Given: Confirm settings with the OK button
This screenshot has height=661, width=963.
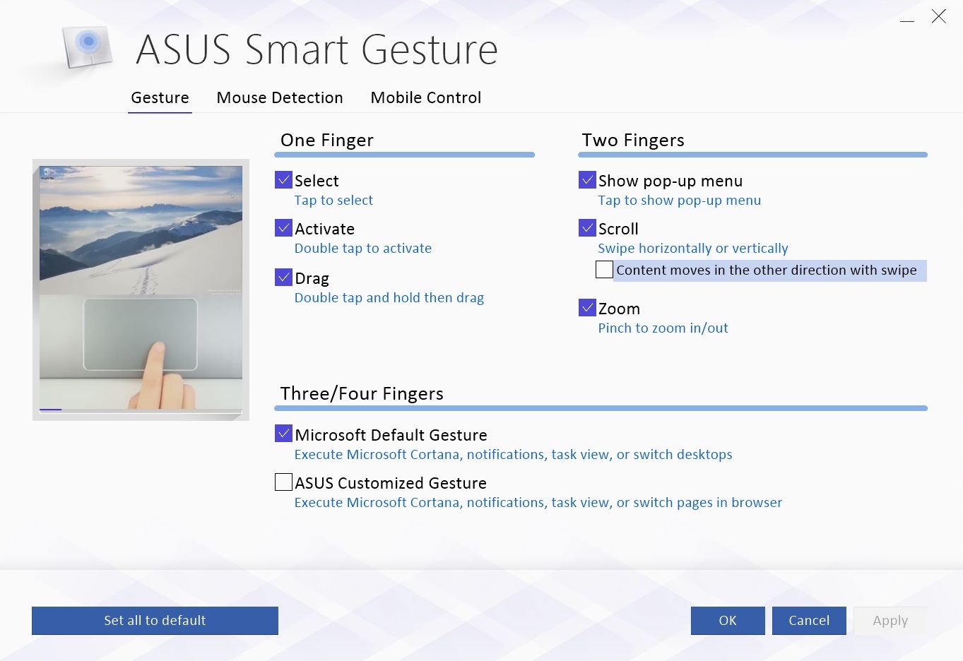Looking at the screenshot, I should (728, 620).
